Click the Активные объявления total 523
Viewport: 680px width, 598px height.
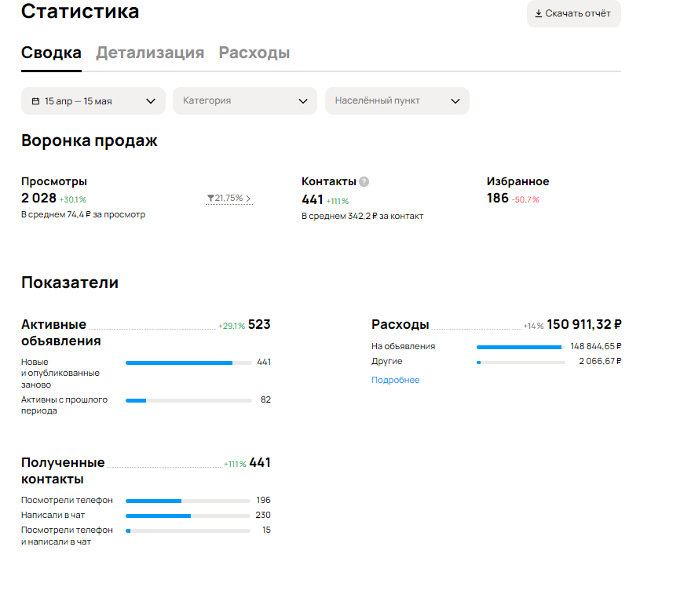259,325
